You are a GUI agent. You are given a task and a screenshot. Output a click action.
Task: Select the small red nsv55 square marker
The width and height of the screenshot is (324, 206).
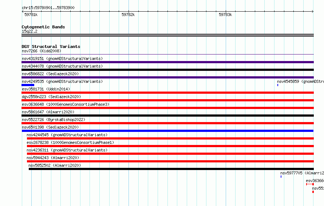click(313, 192)
